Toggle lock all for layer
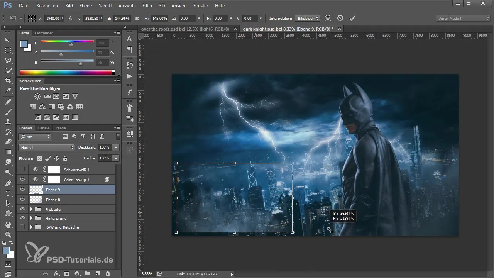The height and width of the screenshot is (278, 494). [65, 158]
